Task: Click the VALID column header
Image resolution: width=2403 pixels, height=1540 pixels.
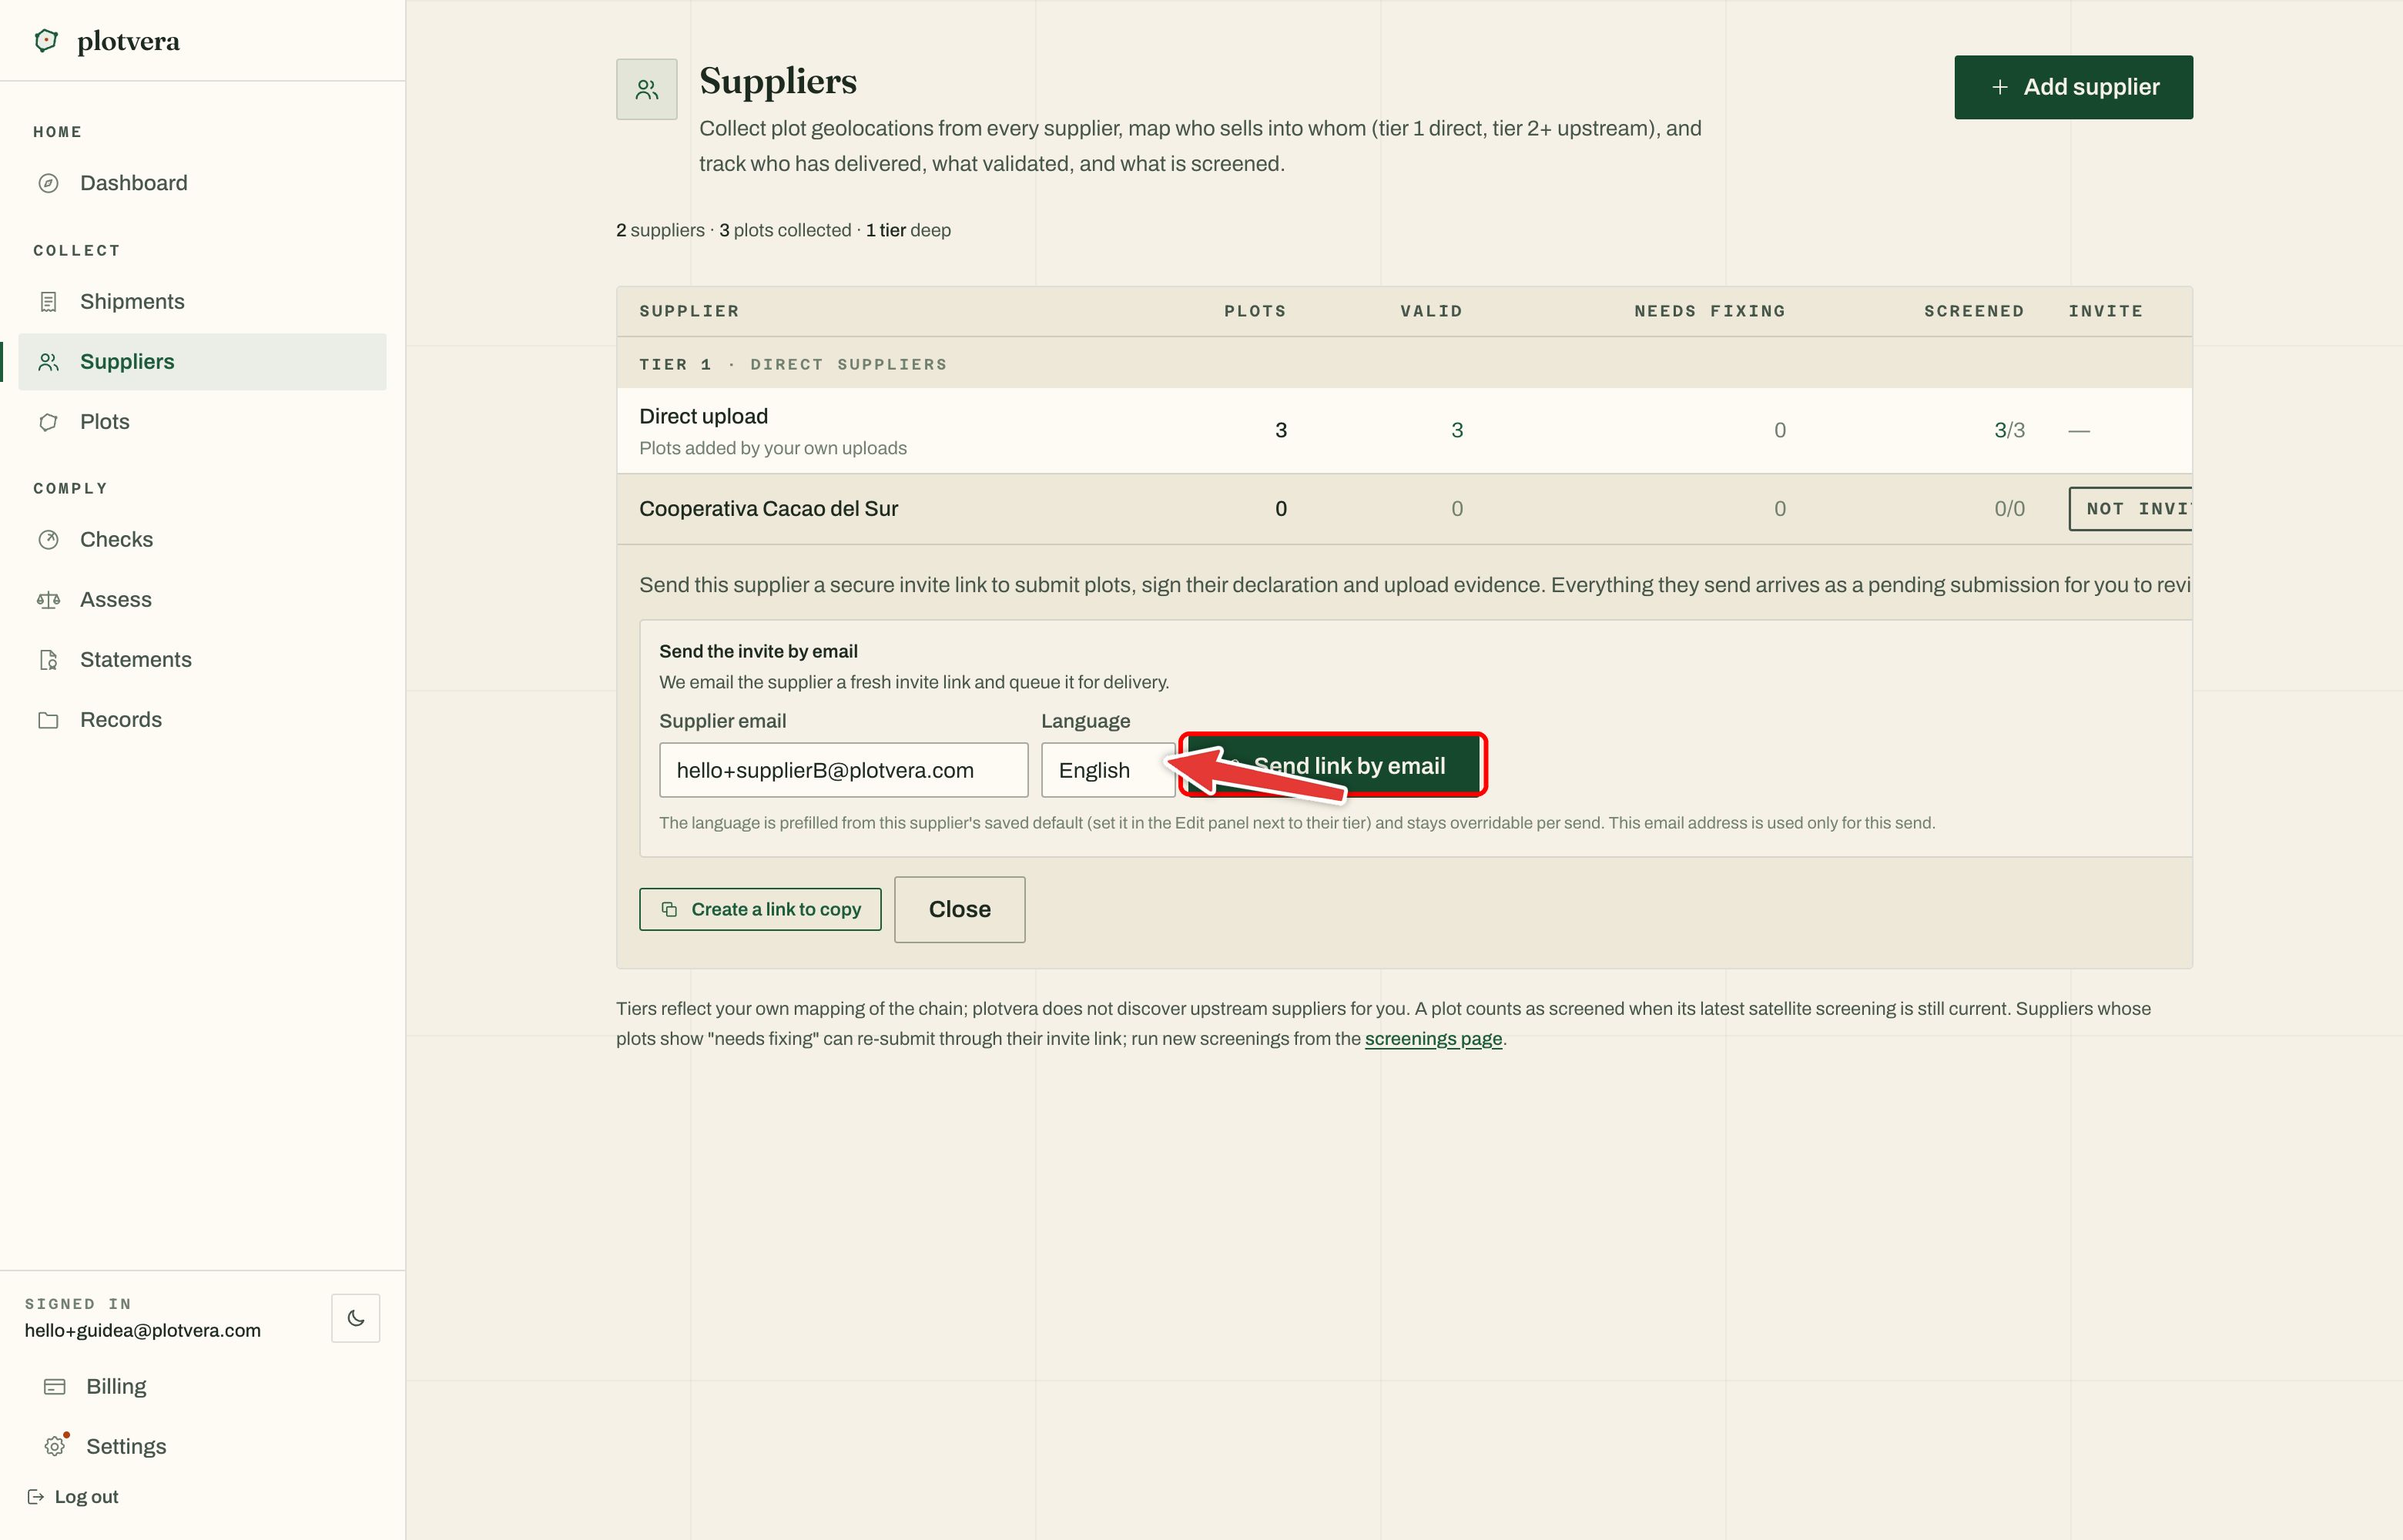Action: tap(1431, 311)
